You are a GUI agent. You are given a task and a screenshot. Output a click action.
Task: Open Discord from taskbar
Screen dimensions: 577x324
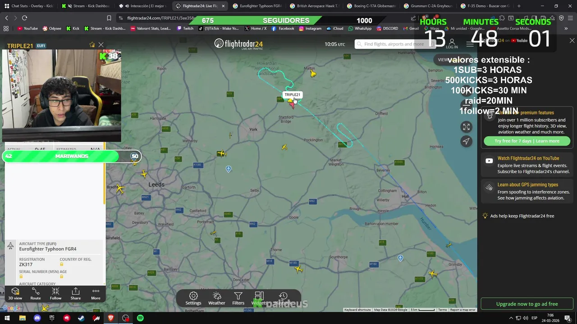pyautogui.click(x=37, y=318)
